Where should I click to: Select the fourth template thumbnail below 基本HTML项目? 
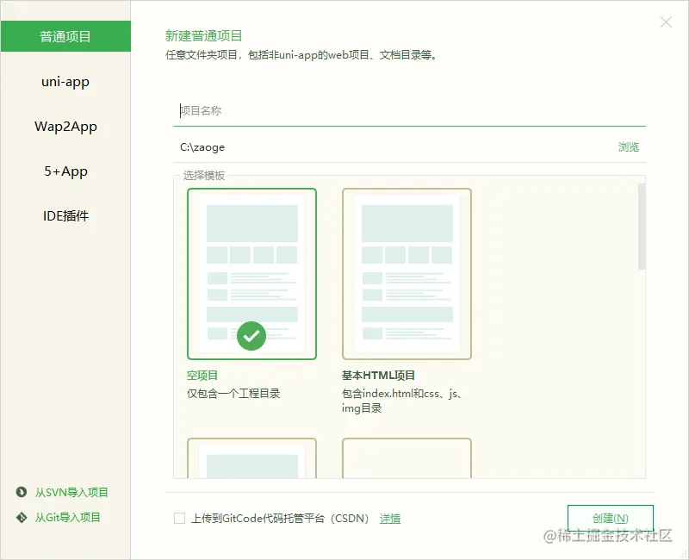click(x=407, y=458)
